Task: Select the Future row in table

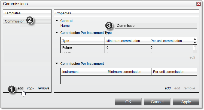Action: tap(67, 48)
